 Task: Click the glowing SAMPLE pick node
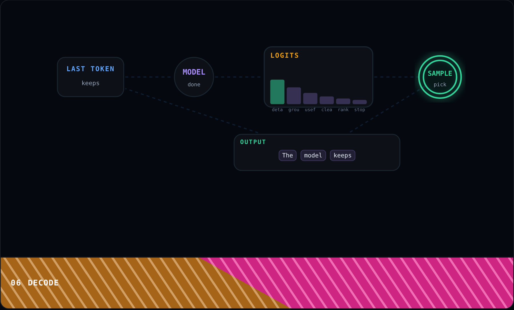[440, 77]
